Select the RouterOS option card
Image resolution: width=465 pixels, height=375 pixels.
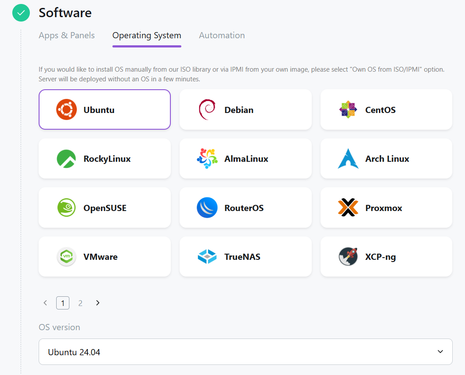pyautogui.click(x=245, y=208)
